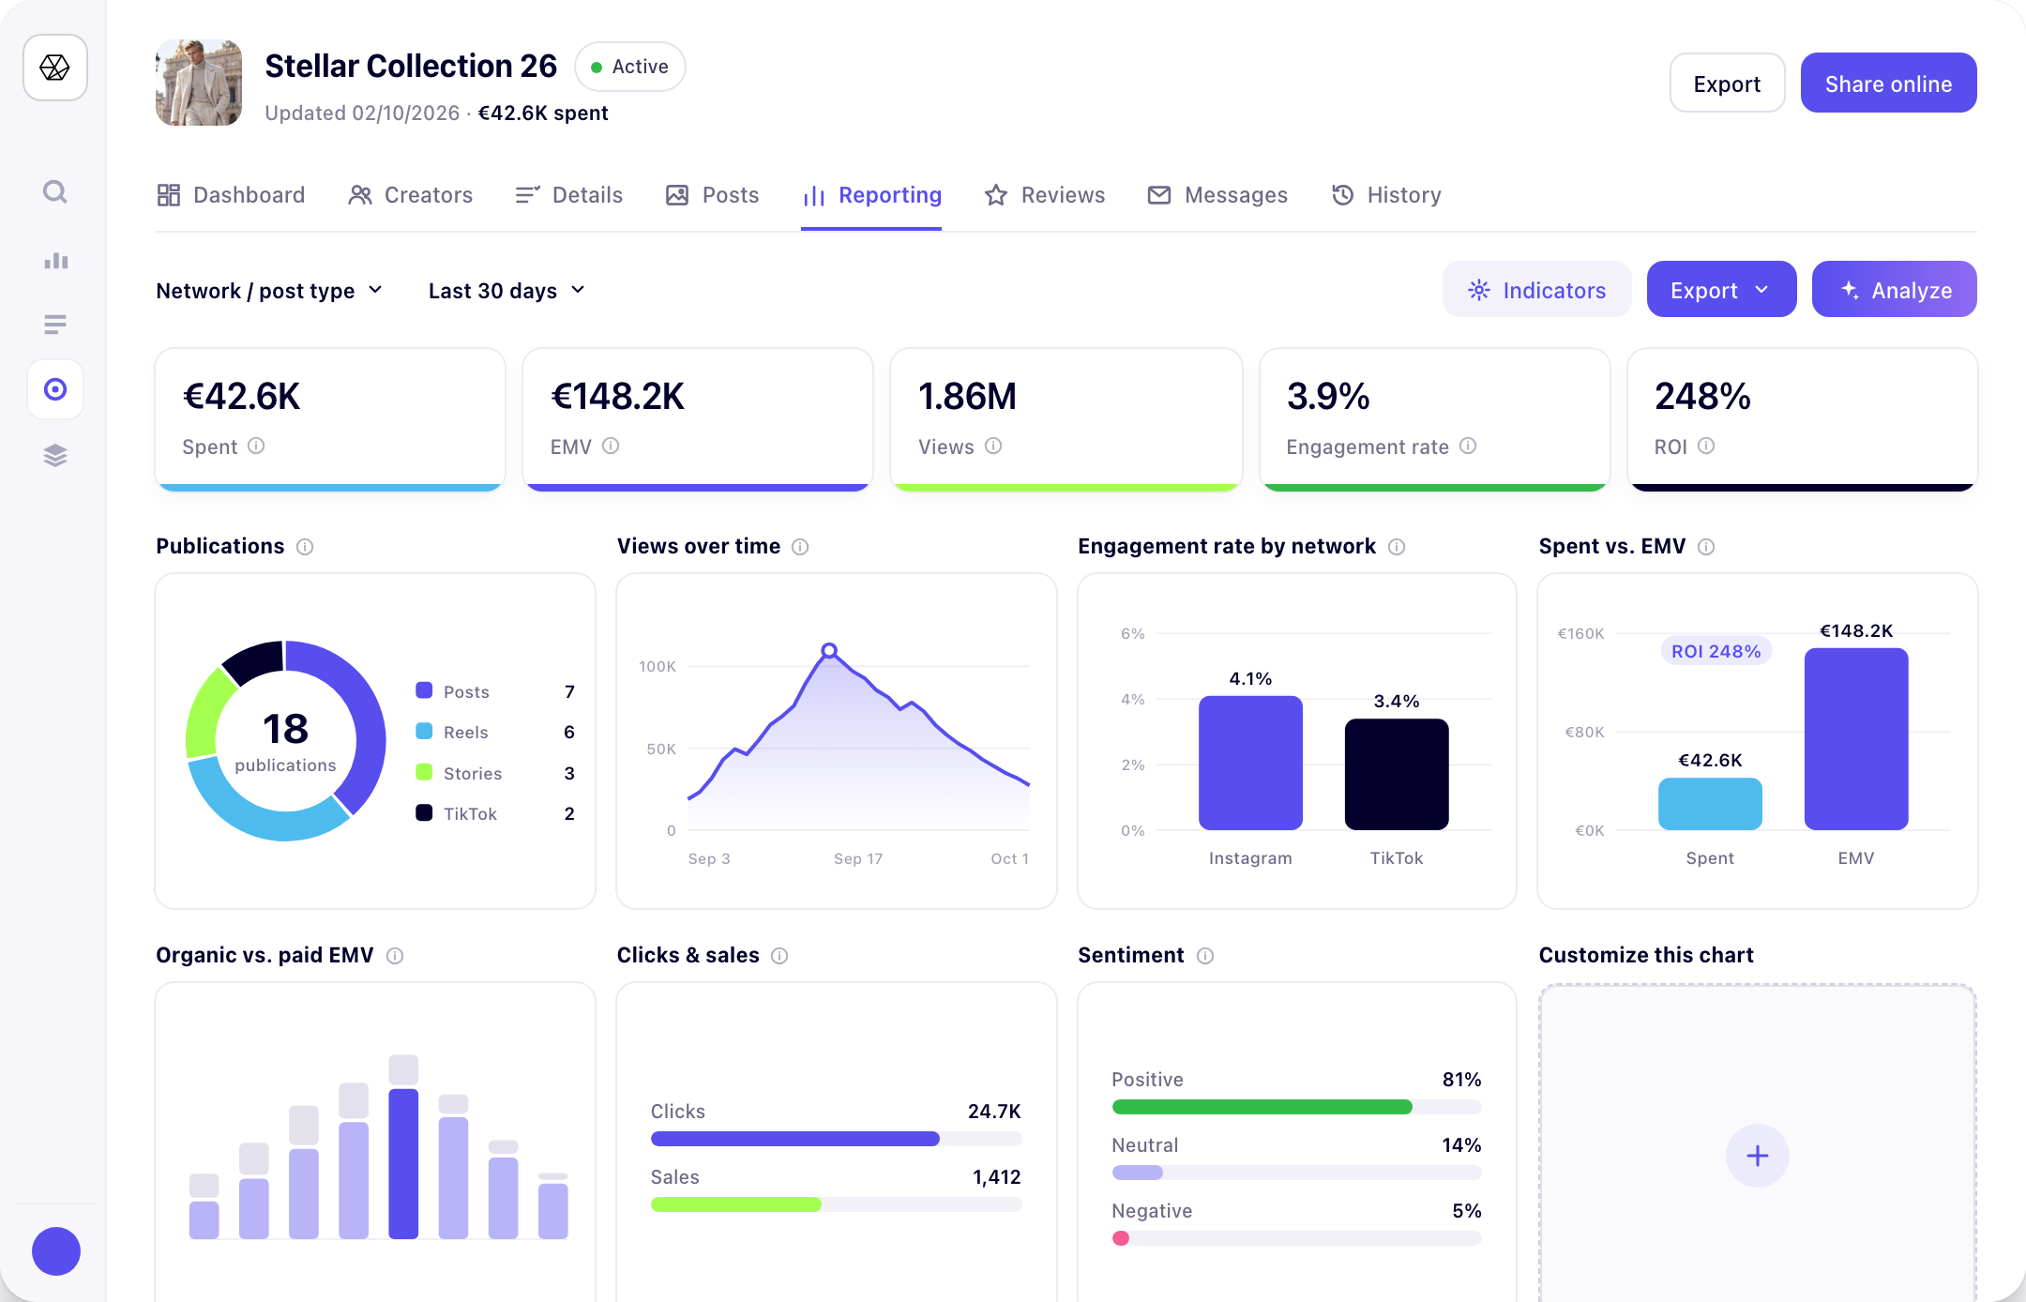Click the Positive sentiment bar
The height and width of the screenshot is (1302, 2026).
pyautogui.click(x=1296, y=1107)
